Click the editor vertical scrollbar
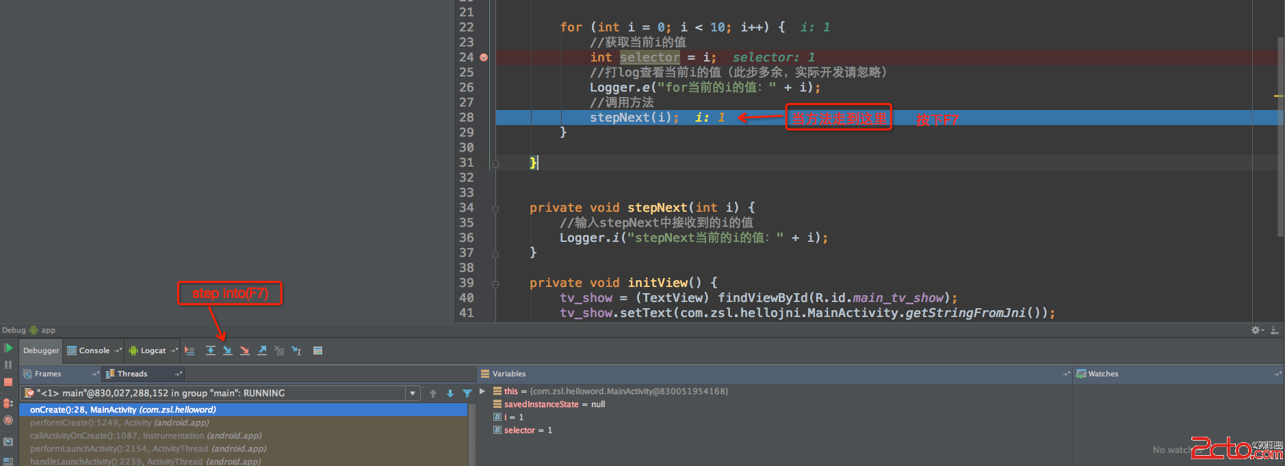The image size is (1285, 466). pyautogui.click(x=1280, y=137)
